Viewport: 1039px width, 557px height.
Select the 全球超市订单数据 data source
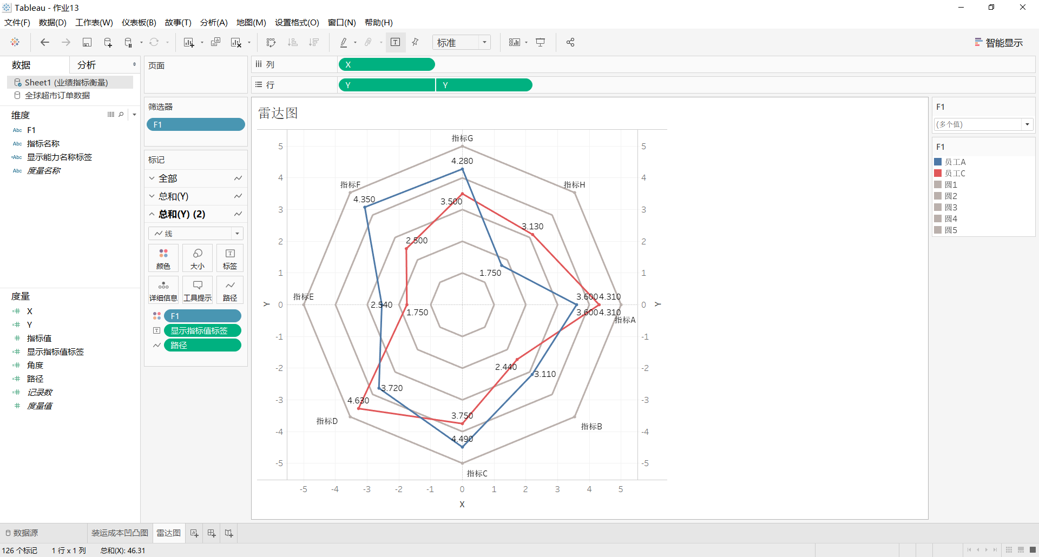click(x=57, y=95)
